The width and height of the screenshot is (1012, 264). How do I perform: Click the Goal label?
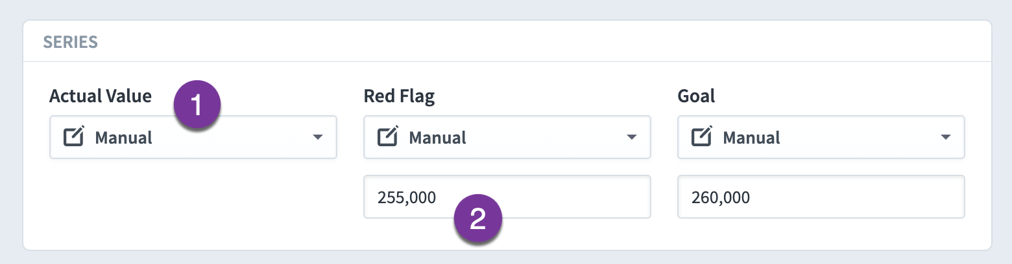696,96
